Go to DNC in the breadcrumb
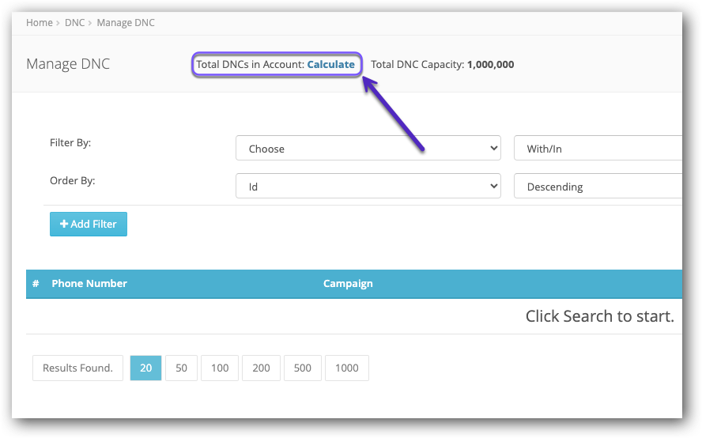 [x=74, y=23]
